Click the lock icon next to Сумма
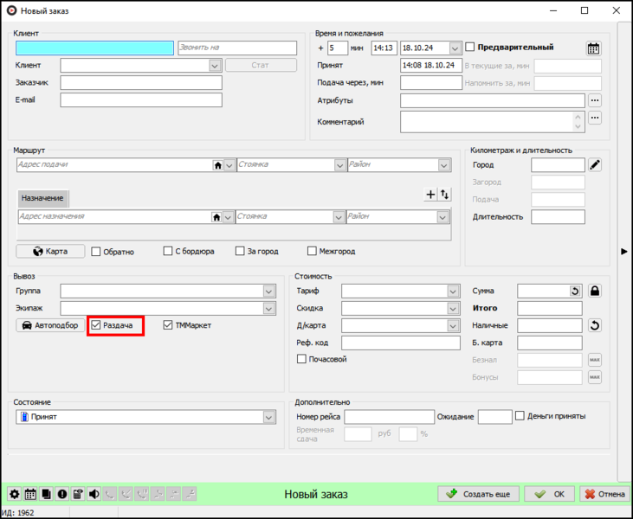 coord(595,291)
